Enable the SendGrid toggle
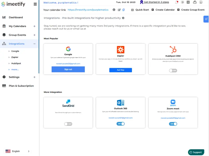The image size is (209, 156). point(68,124)
